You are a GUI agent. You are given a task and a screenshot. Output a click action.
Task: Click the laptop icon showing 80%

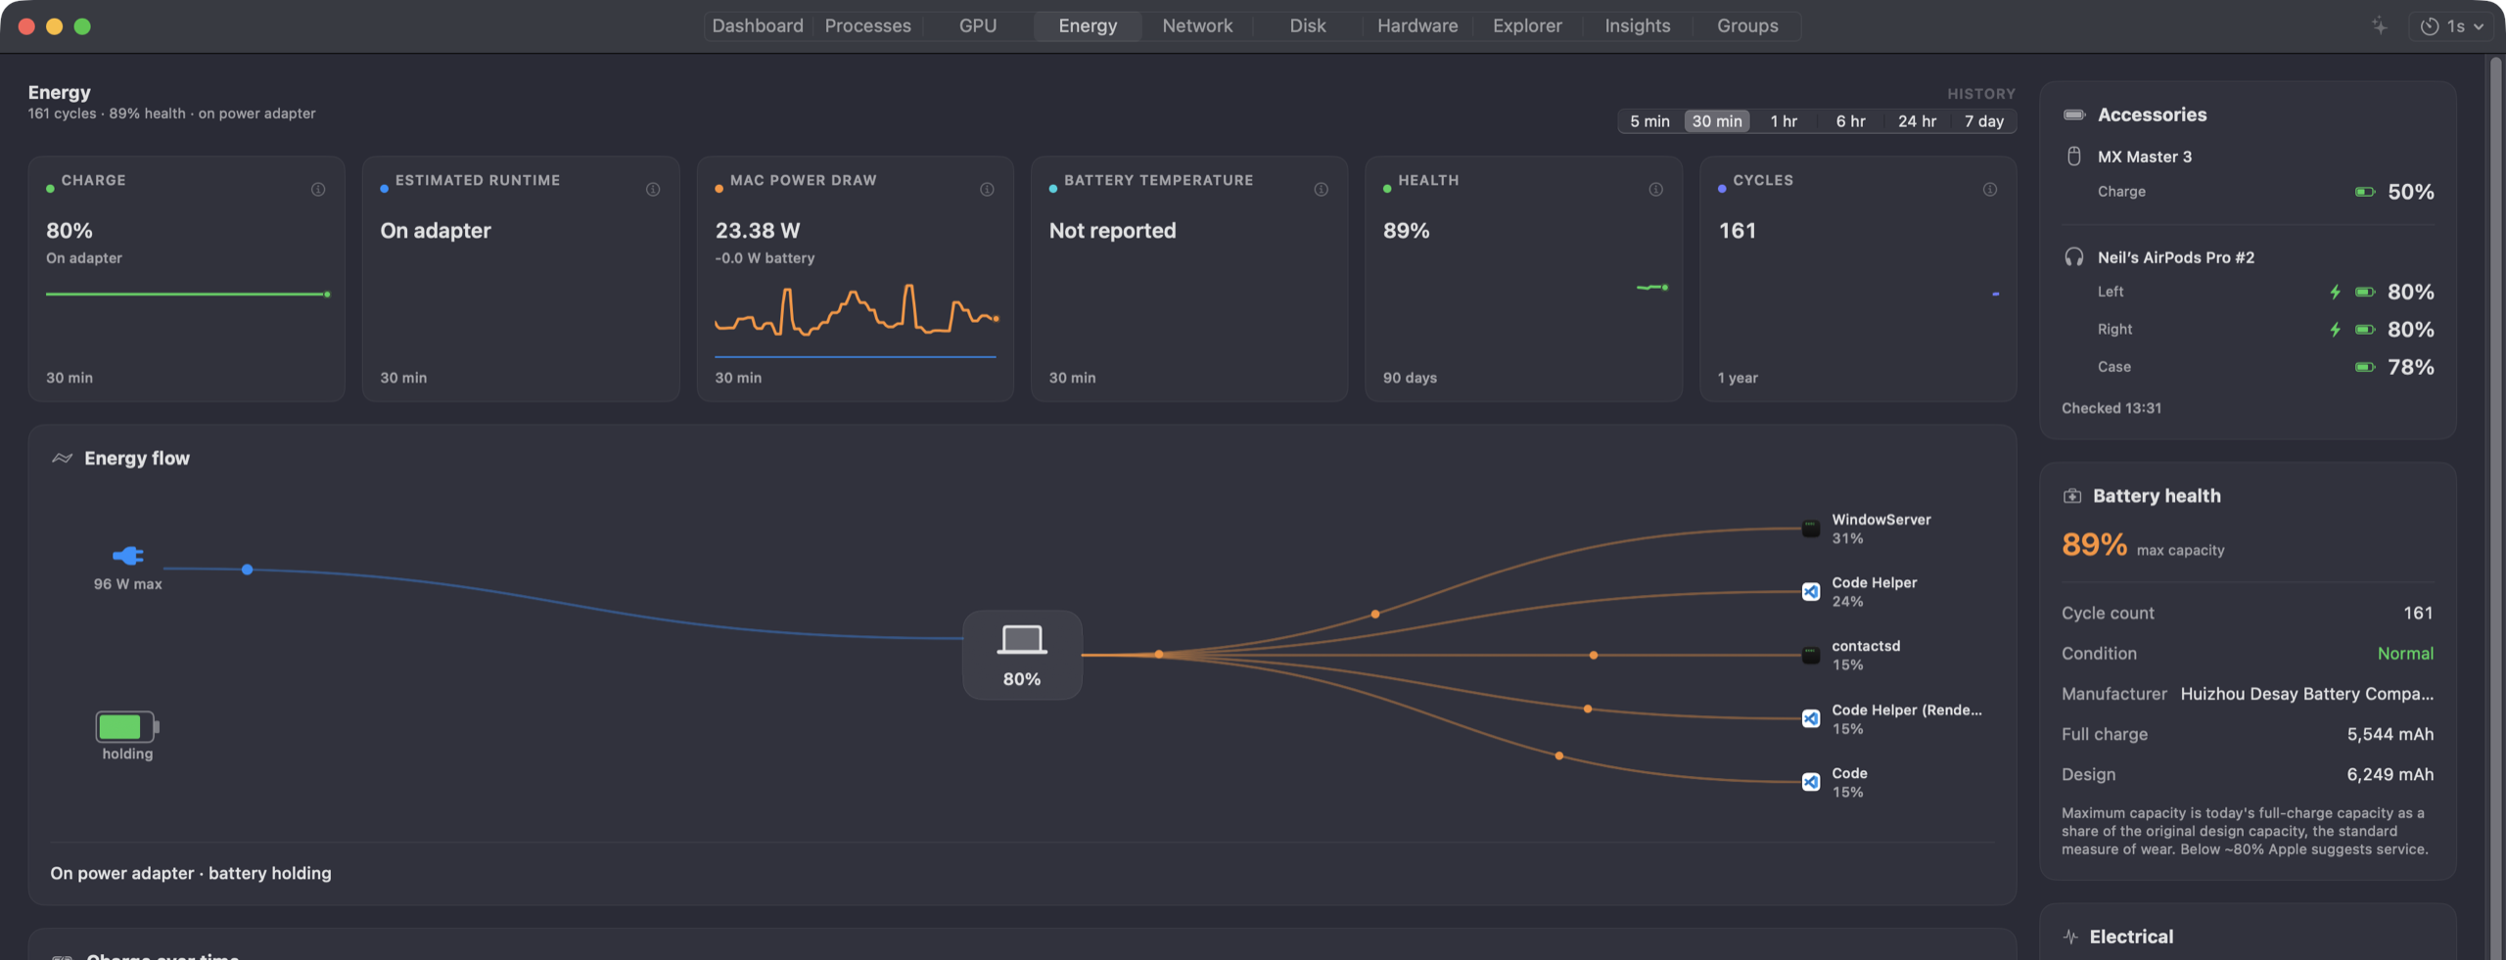(1022, 640)
